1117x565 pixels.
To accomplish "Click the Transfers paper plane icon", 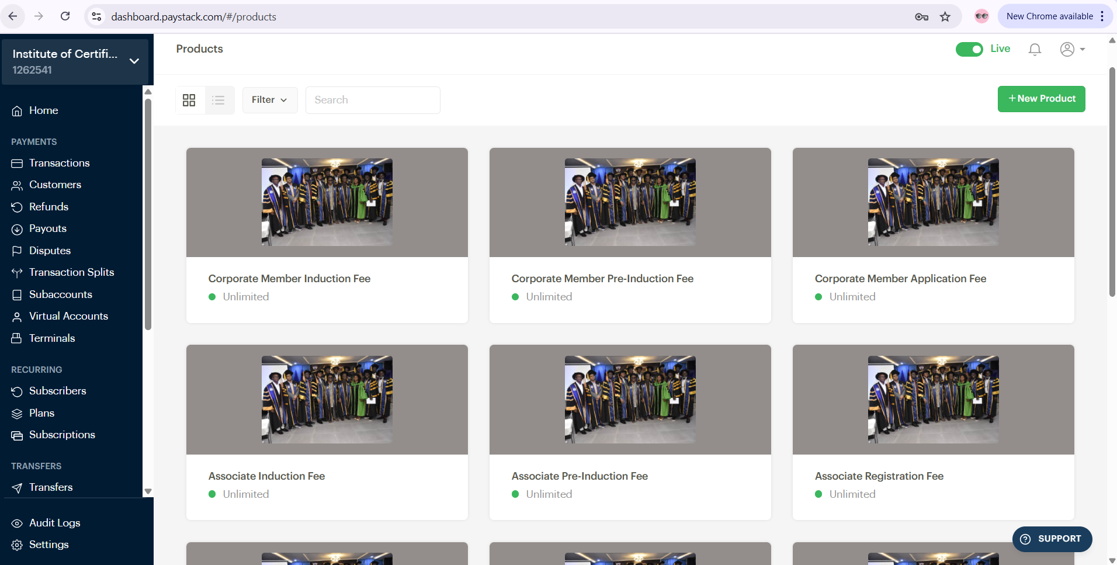I will (x=17, y=488).
